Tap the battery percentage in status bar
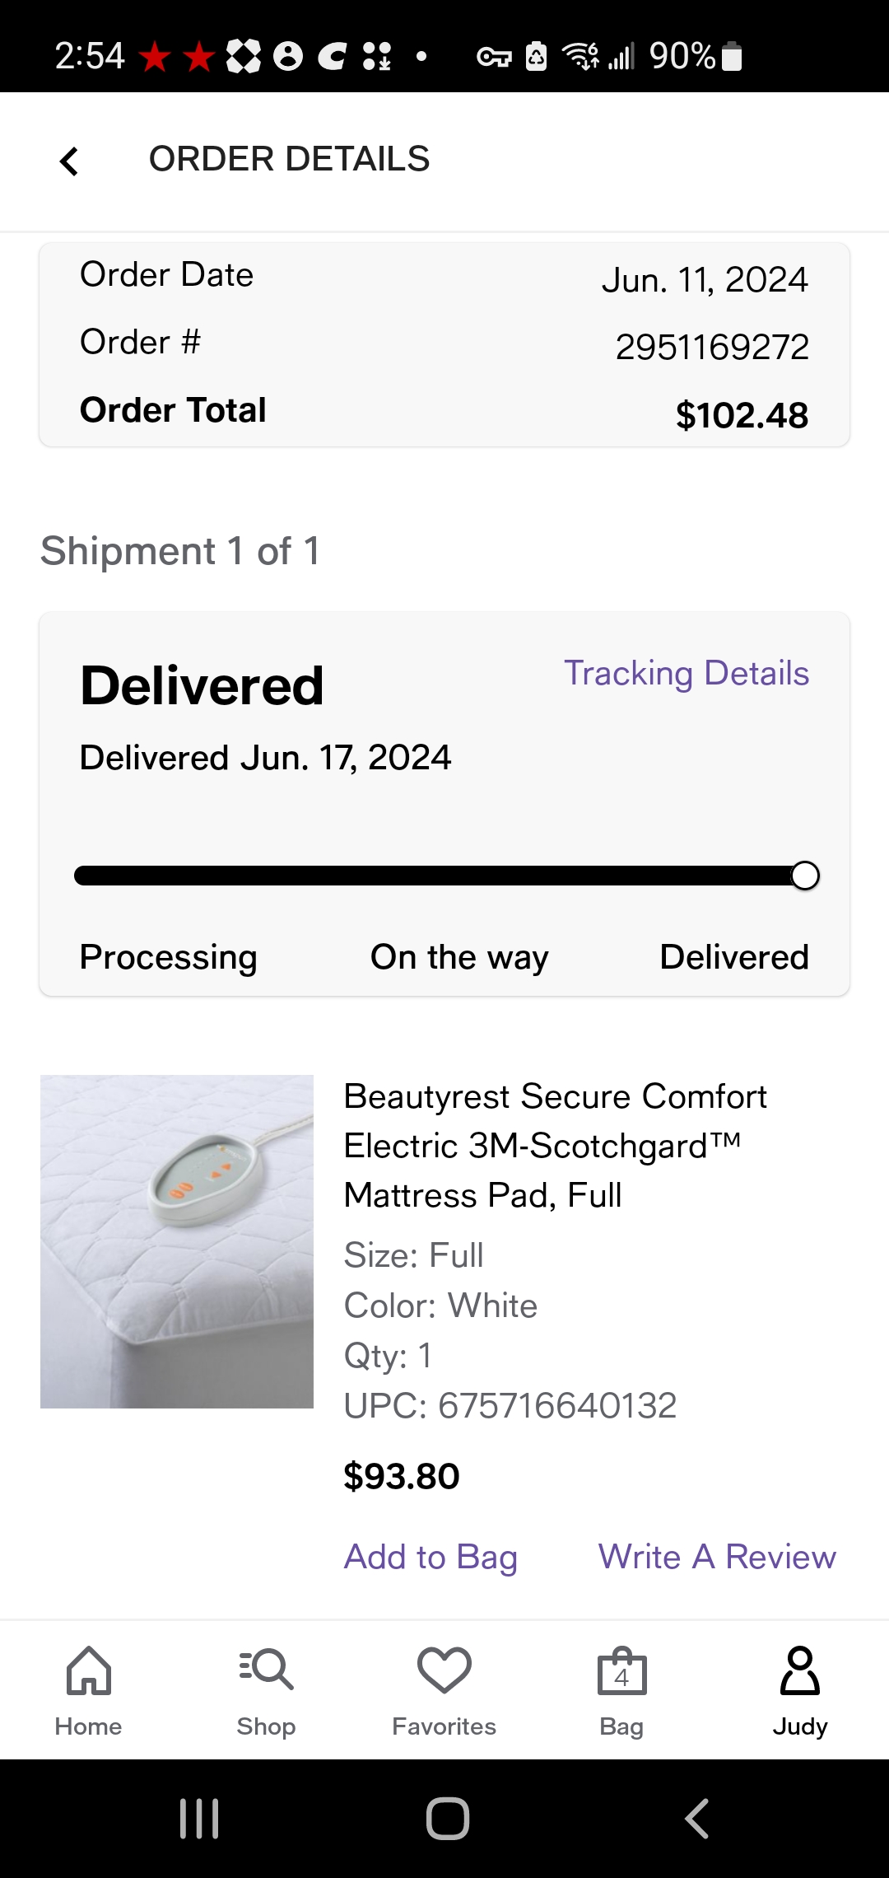This screenshot has height=1878, width=889. [x=682, y=56]
